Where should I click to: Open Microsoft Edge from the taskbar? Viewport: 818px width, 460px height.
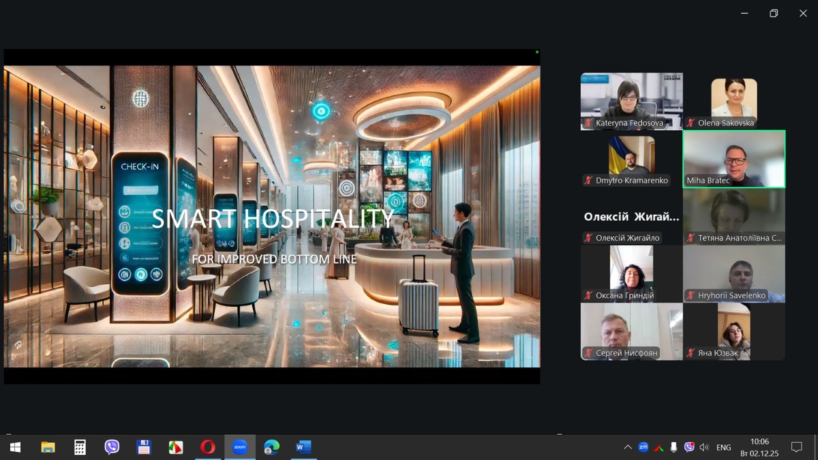click(x=271, y=447)
